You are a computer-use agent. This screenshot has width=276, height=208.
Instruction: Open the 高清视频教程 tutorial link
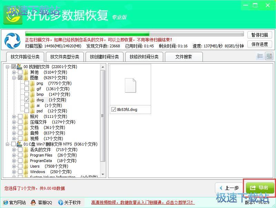click(x=143, y=202)
